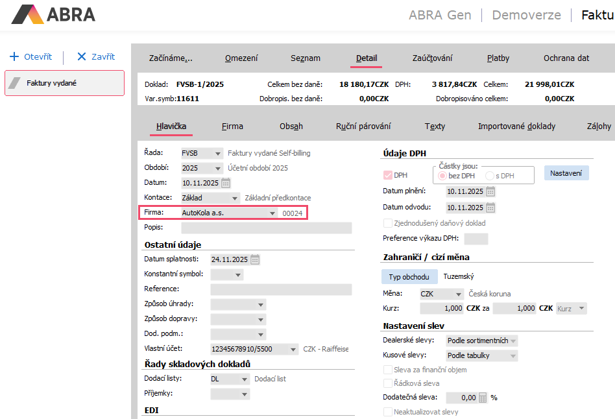Select the s DPH radio button
The height and width of the screenshot is (419, 615).
[490, 176]
